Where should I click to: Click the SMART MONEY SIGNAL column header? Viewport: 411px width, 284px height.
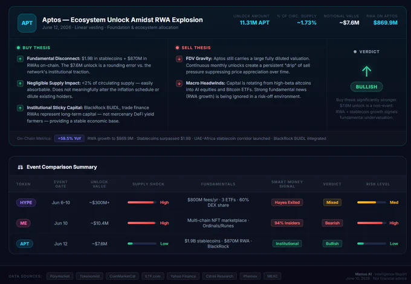[287, 184]
